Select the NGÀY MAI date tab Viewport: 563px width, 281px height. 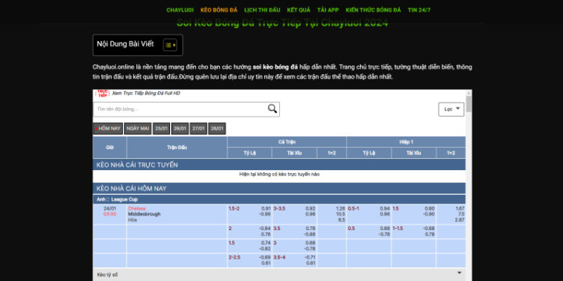pos(138,129)
